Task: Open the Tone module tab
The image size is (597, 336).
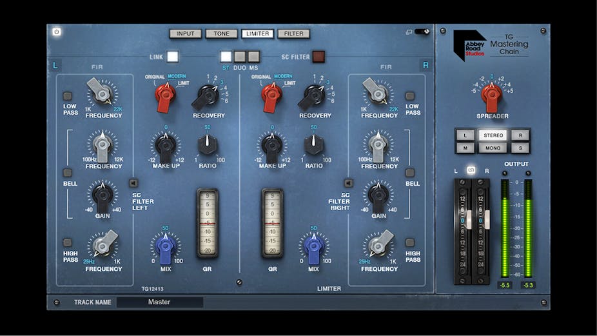Action: pyautogui.click(x=221, y=34)
